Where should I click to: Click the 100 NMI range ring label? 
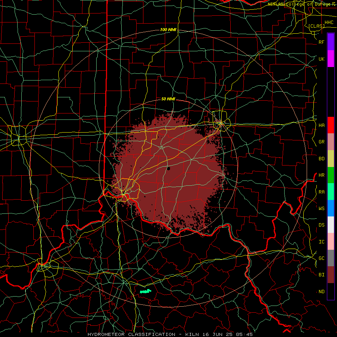tap(168, 30)
